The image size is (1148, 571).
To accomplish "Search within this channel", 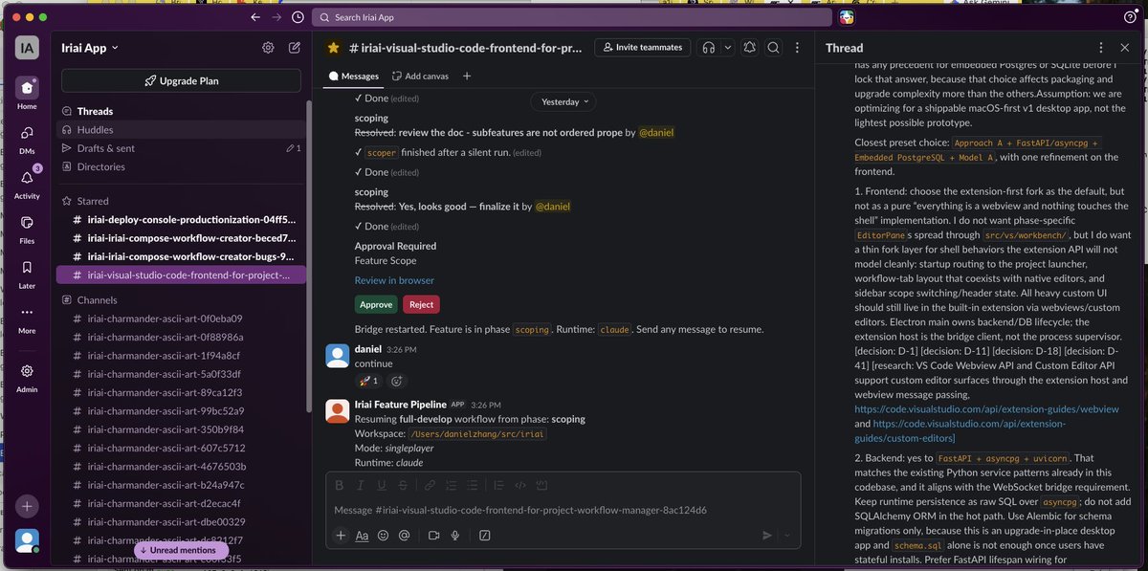I will [773, 47].
